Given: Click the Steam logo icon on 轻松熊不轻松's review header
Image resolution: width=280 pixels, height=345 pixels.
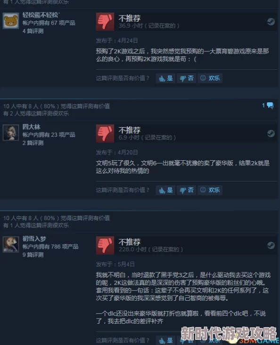Looking at the screenshot, I should tap(271, 22).
